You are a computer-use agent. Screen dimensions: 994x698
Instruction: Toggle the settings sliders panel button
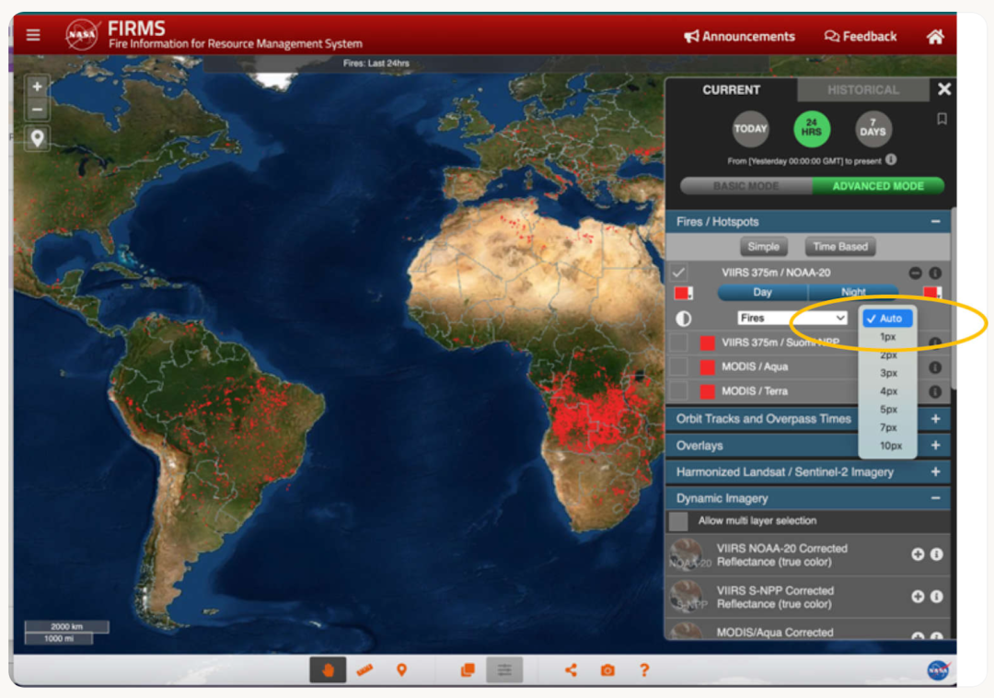click(x=504, y=670)
